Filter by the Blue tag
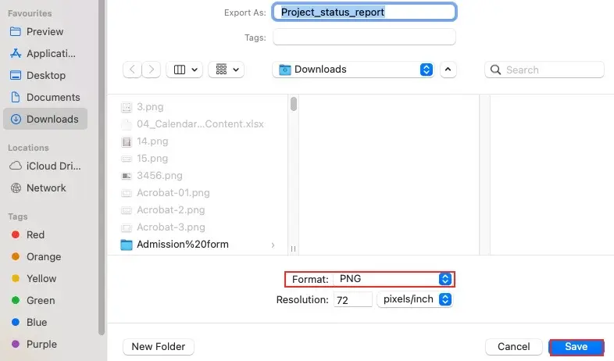The image size is (614, 361). click(29, 323)
